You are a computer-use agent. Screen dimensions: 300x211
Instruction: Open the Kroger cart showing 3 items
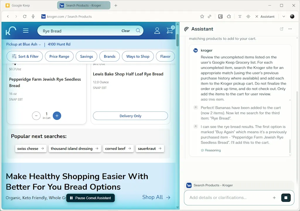pos(170,30)
